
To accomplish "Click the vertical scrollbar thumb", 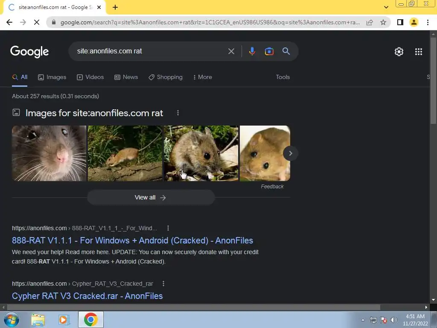I will click(x=433, y=80).
